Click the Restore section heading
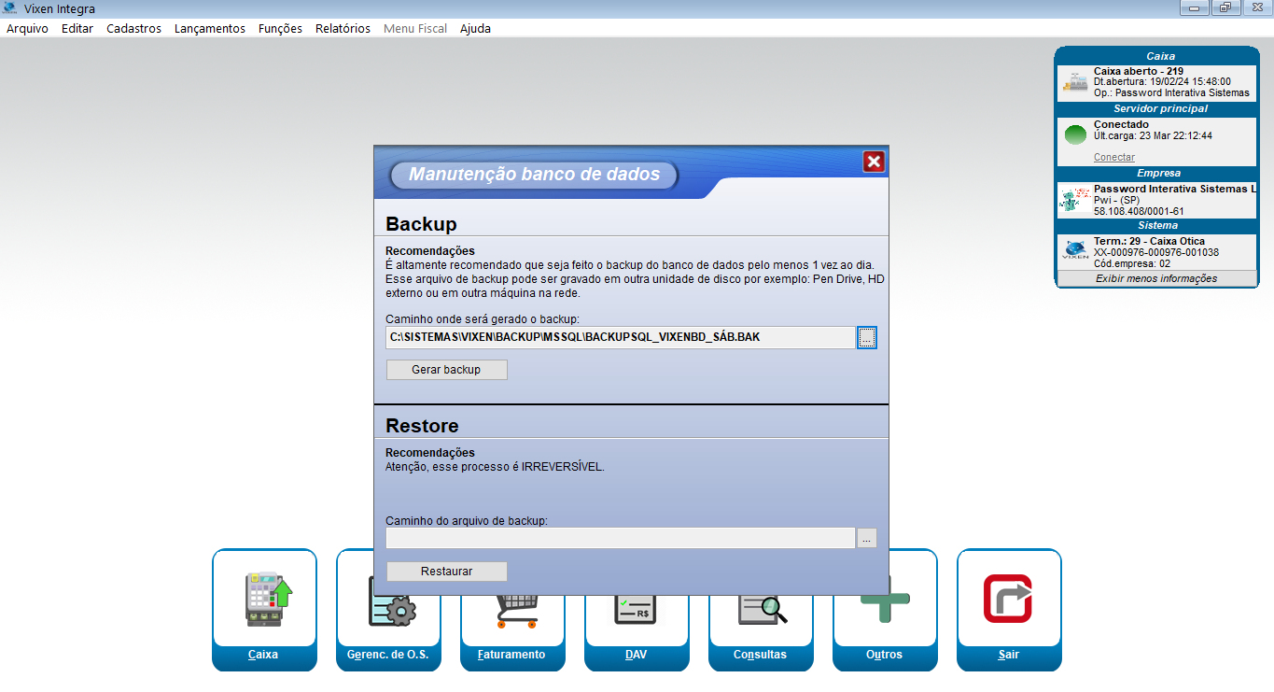1274x692 pixels. tap(422, 426)
